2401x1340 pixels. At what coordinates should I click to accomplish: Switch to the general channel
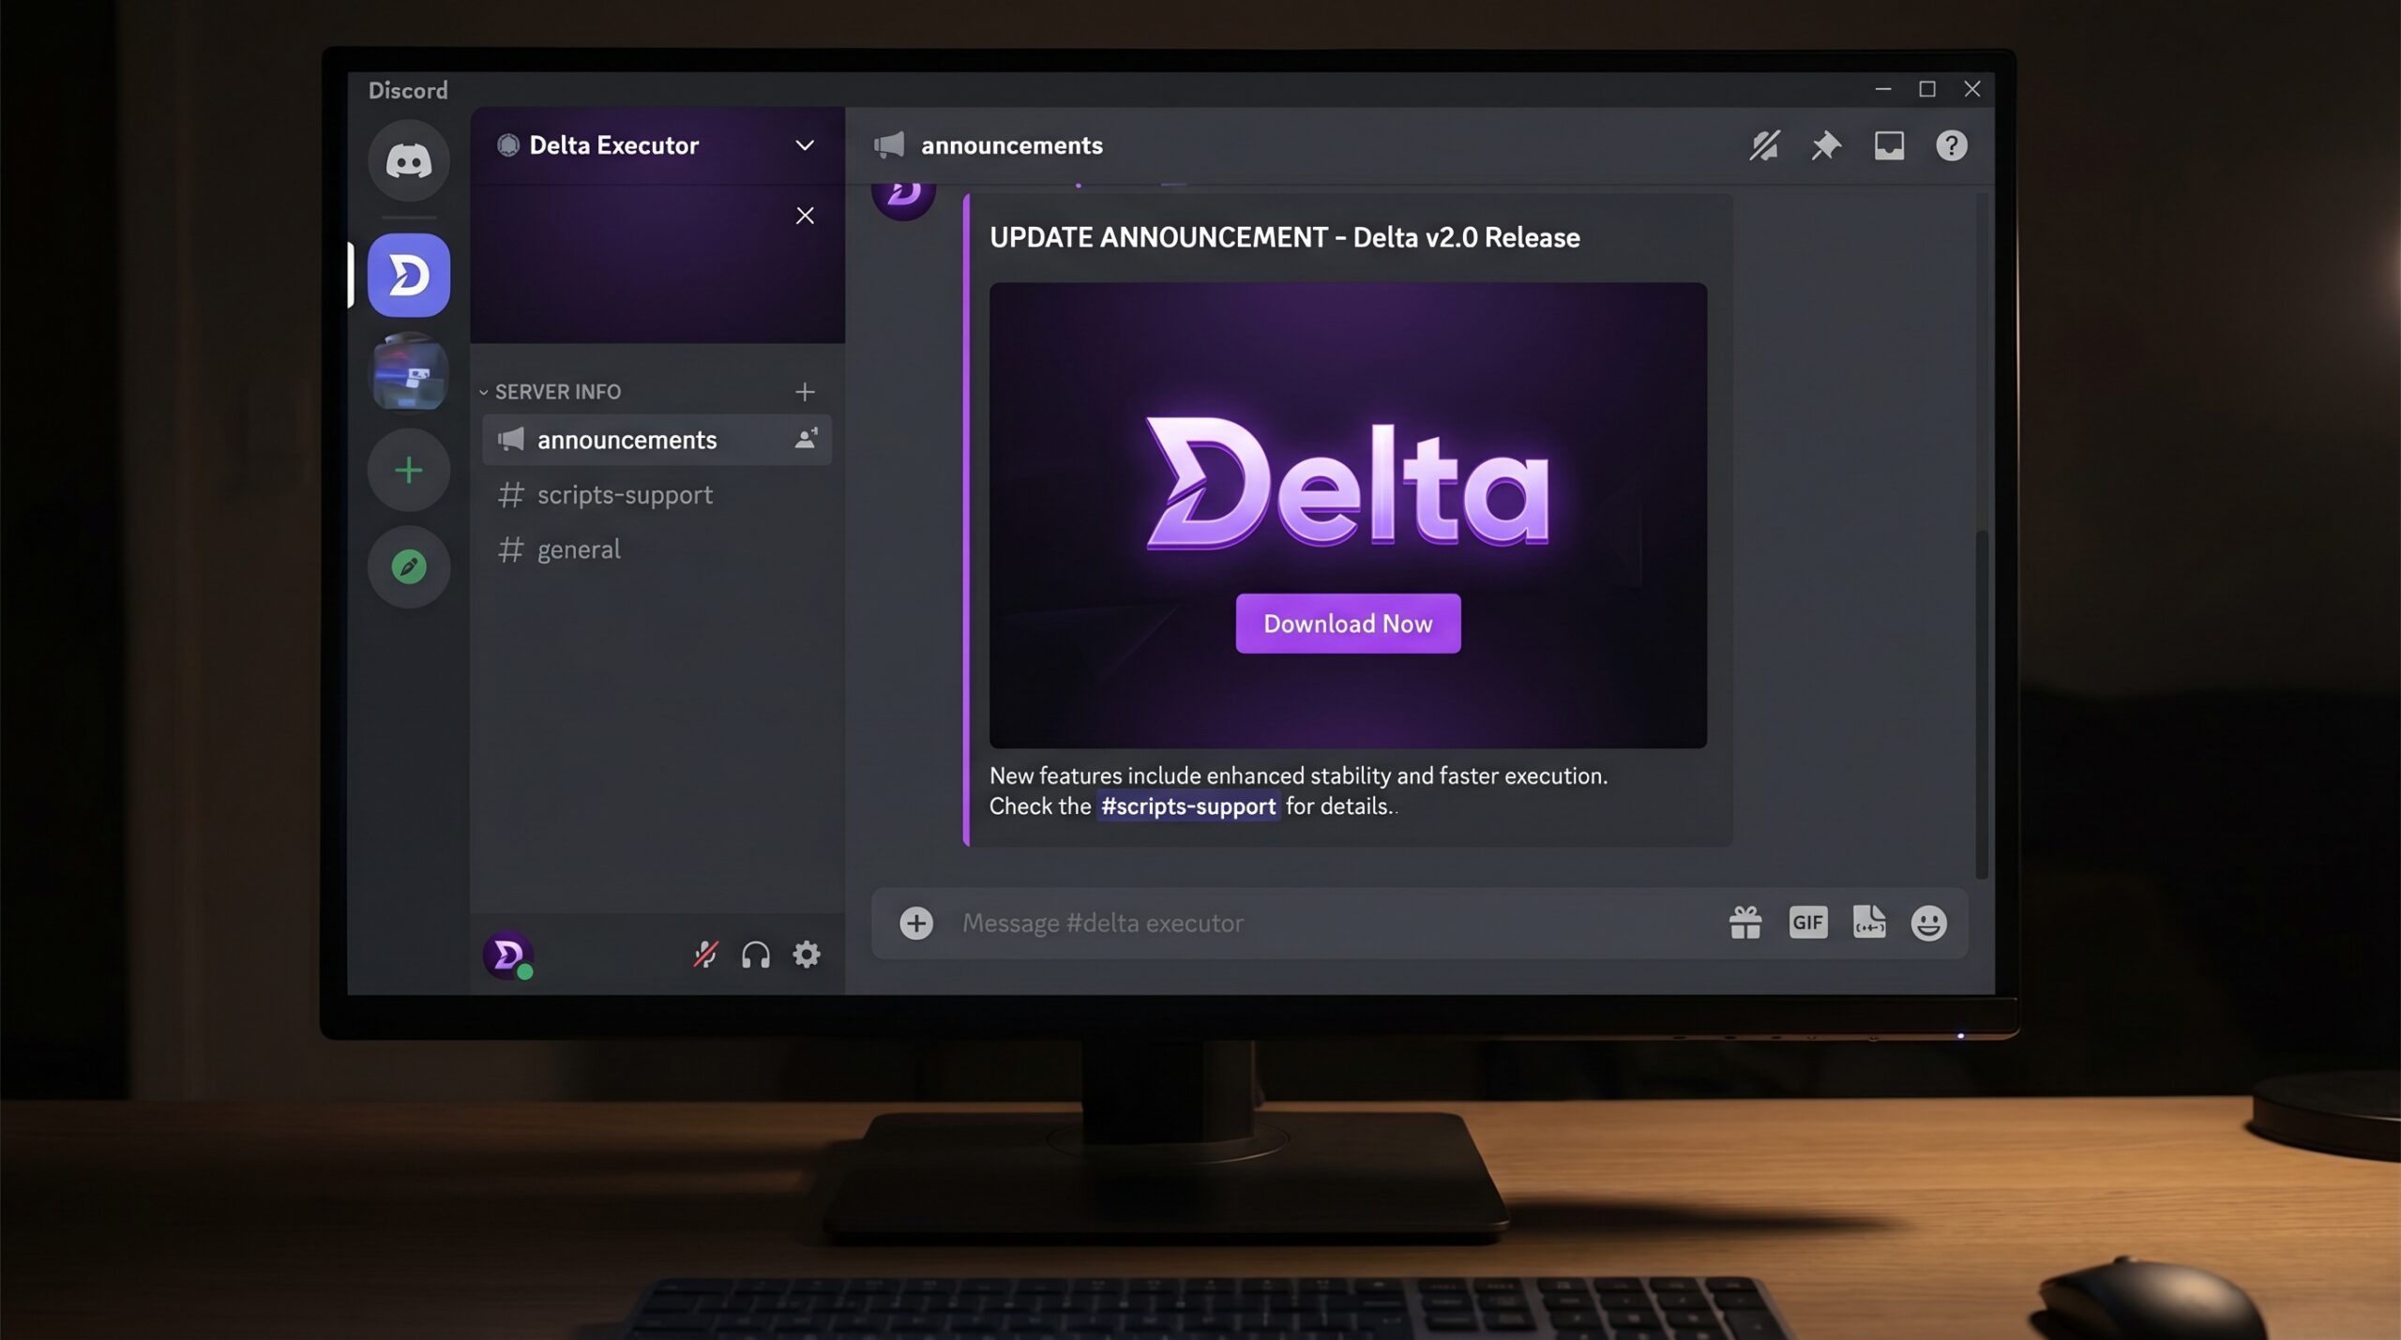coord(657,550)
